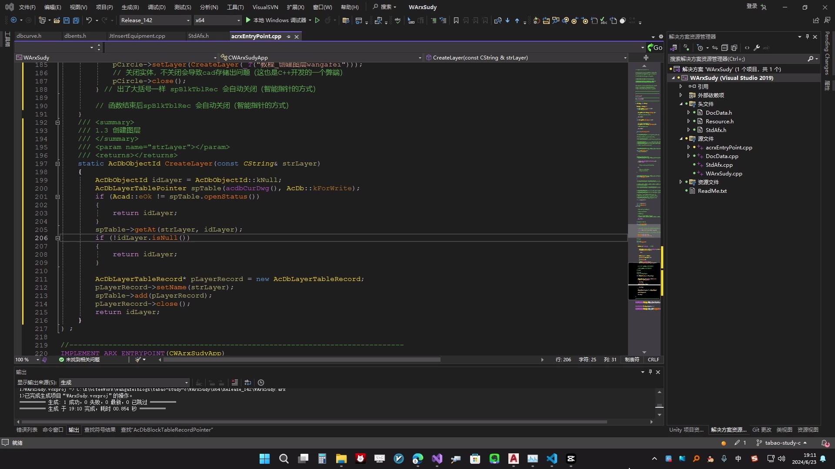Switch to the dbcurve.h tab
Viewport: 835px width, 469px height.
pyautogui.click(x=29, y=36)
